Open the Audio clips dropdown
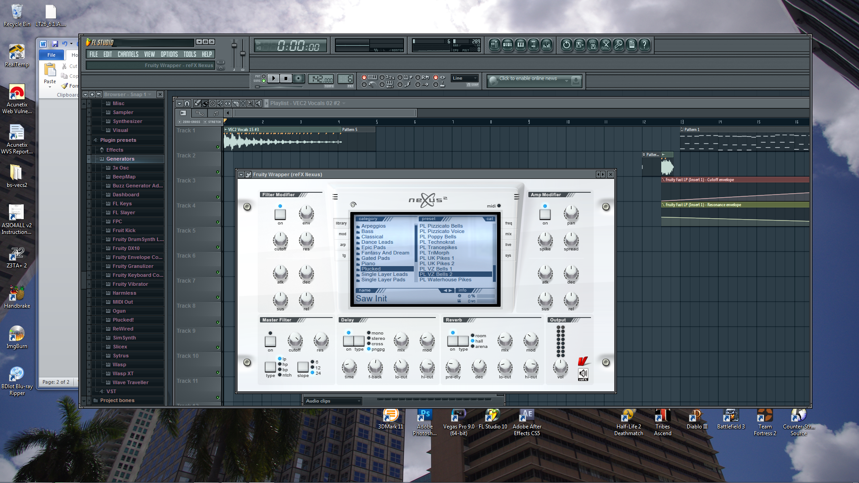This screenshot has height=483, width=859. pyautogui.click(x=333, y=401)
